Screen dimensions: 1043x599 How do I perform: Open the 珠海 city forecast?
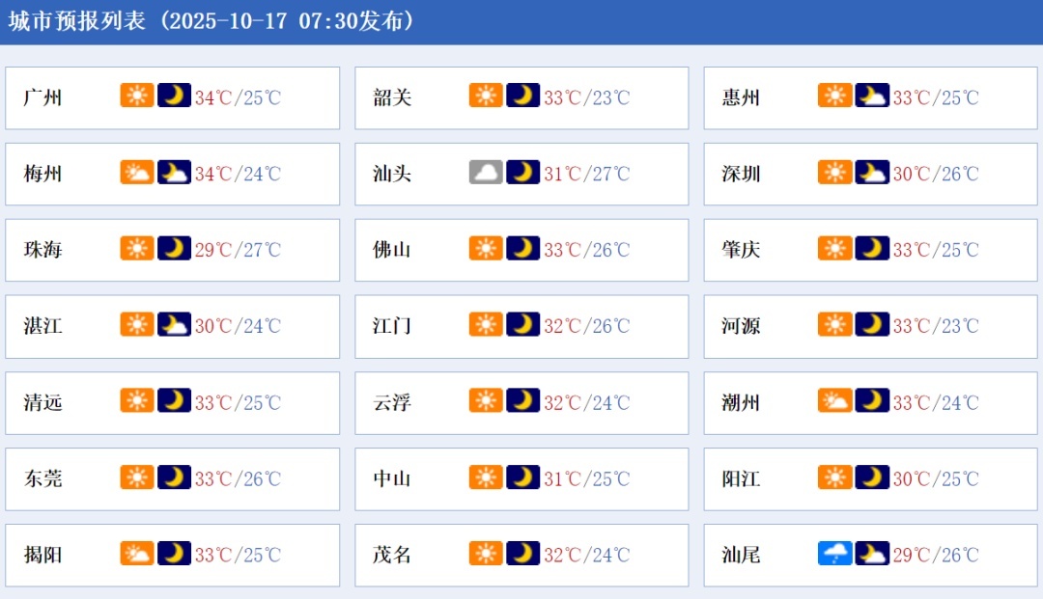point(43,249)
